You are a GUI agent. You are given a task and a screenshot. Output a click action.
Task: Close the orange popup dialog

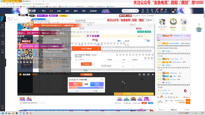[98, 49]
